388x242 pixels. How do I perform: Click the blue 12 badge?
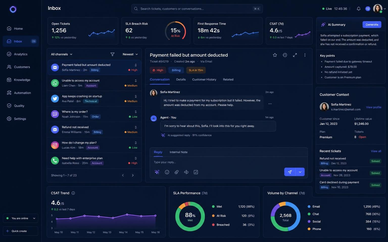[368, 9]
